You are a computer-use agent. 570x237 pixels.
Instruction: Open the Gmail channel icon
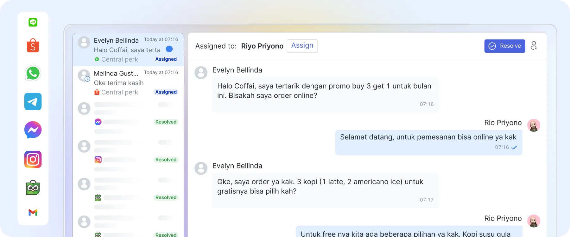33,213
